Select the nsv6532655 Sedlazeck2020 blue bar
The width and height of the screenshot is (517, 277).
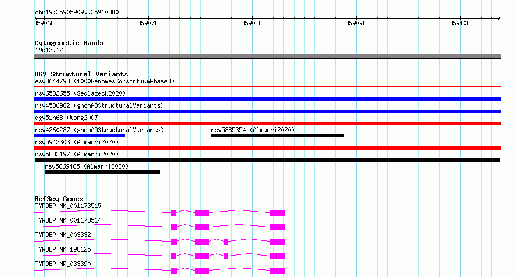coord(267,99)
